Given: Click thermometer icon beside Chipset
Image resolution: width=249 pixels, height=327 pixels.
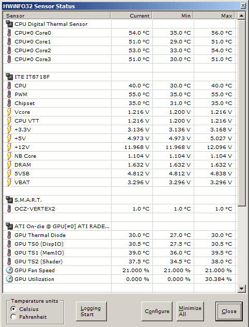Looking at the screenshot, I should [9, 103].
